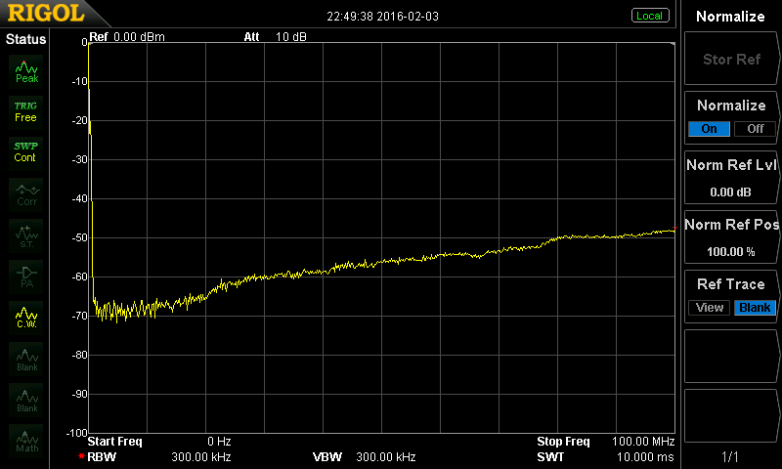The height and width of the screenshot is (469, 782).
Task: Select the TRIG Free trigger icon
Action: tap(25, 110)
